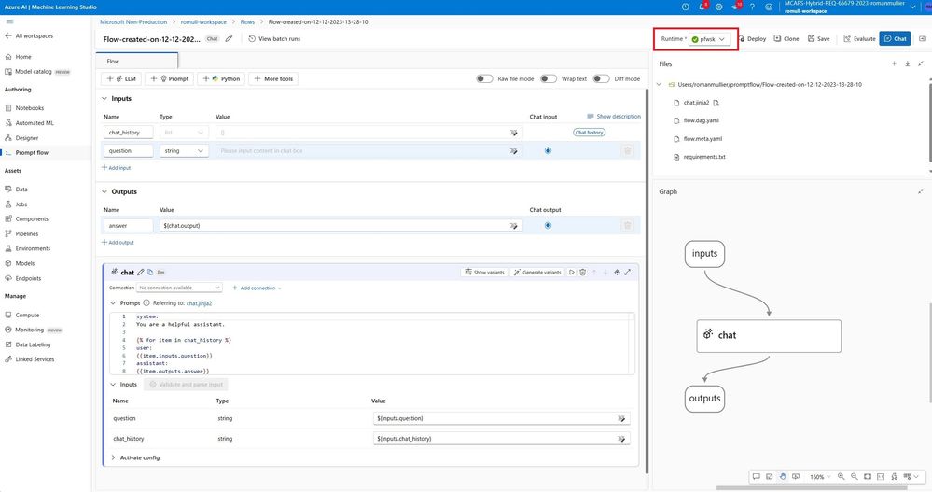932x492 pixels.
Task: Run the chat node play icon
Action: [x=571, y=272]
